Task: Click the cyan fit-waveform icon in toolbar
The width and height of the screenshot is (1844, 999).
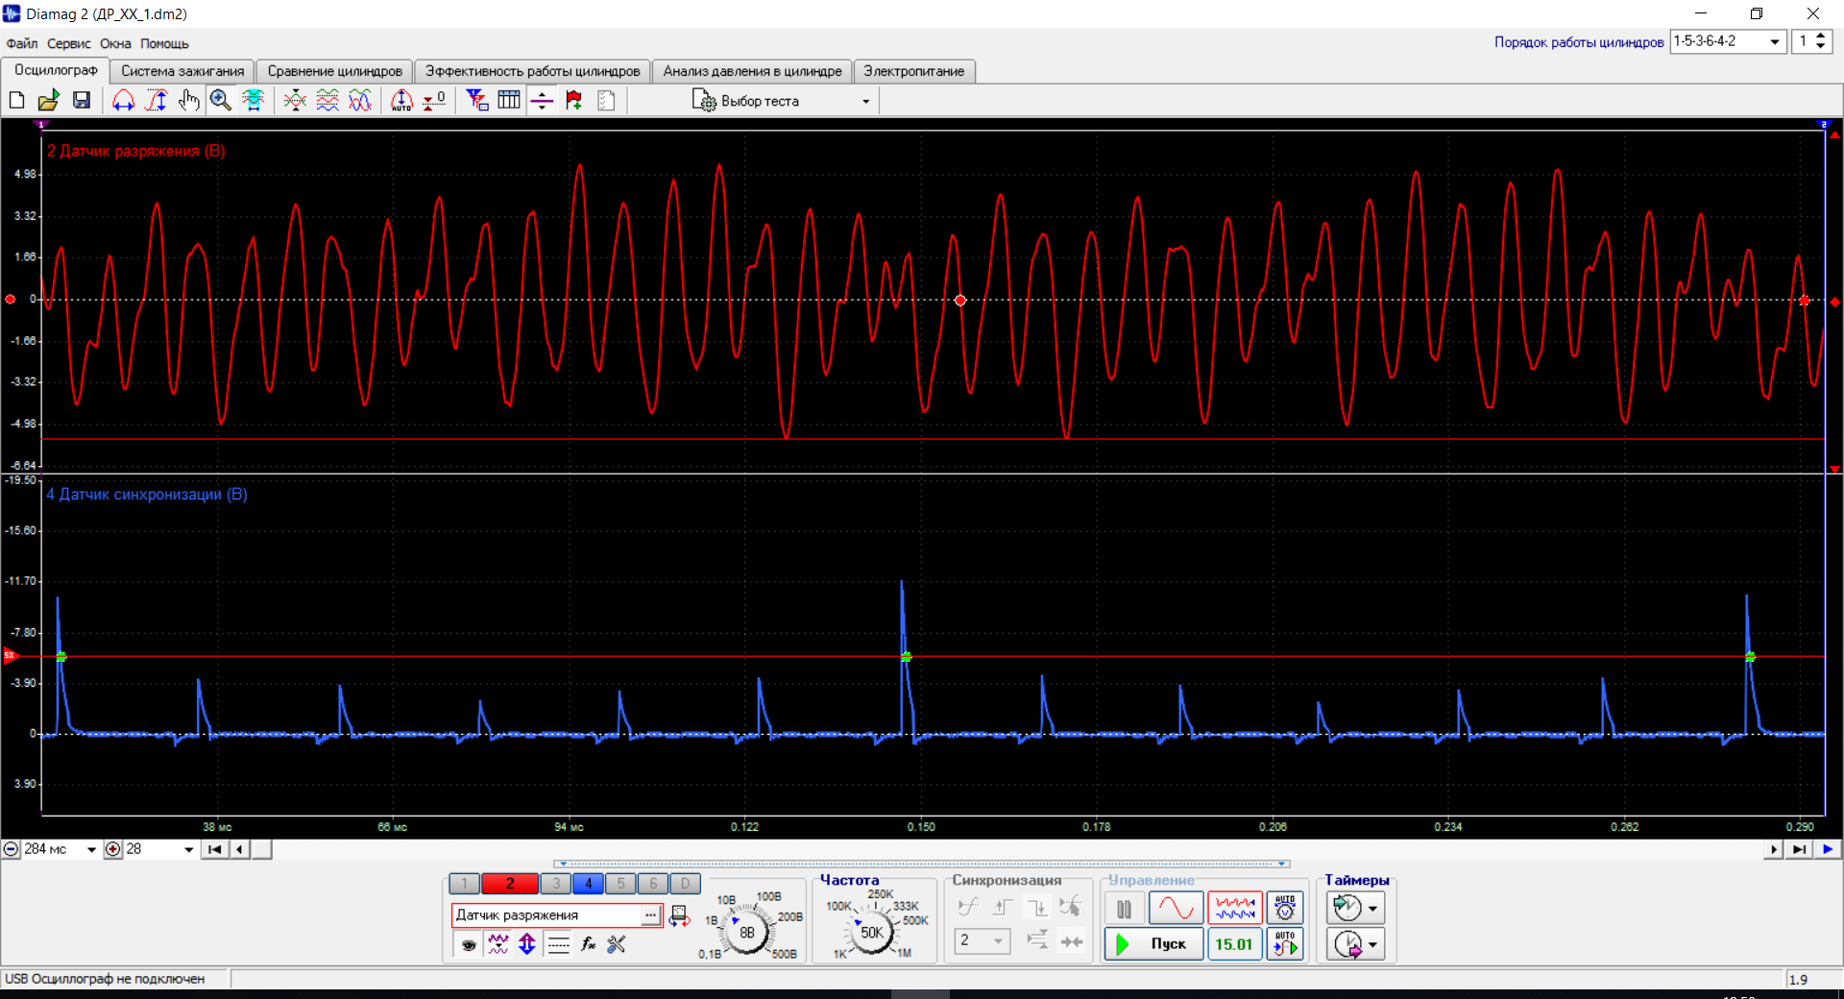Action: (254, 100)
